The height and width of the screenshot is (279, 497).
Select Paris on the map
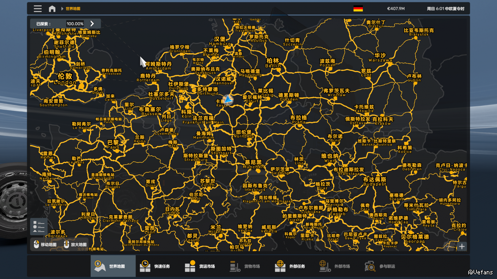113,144
